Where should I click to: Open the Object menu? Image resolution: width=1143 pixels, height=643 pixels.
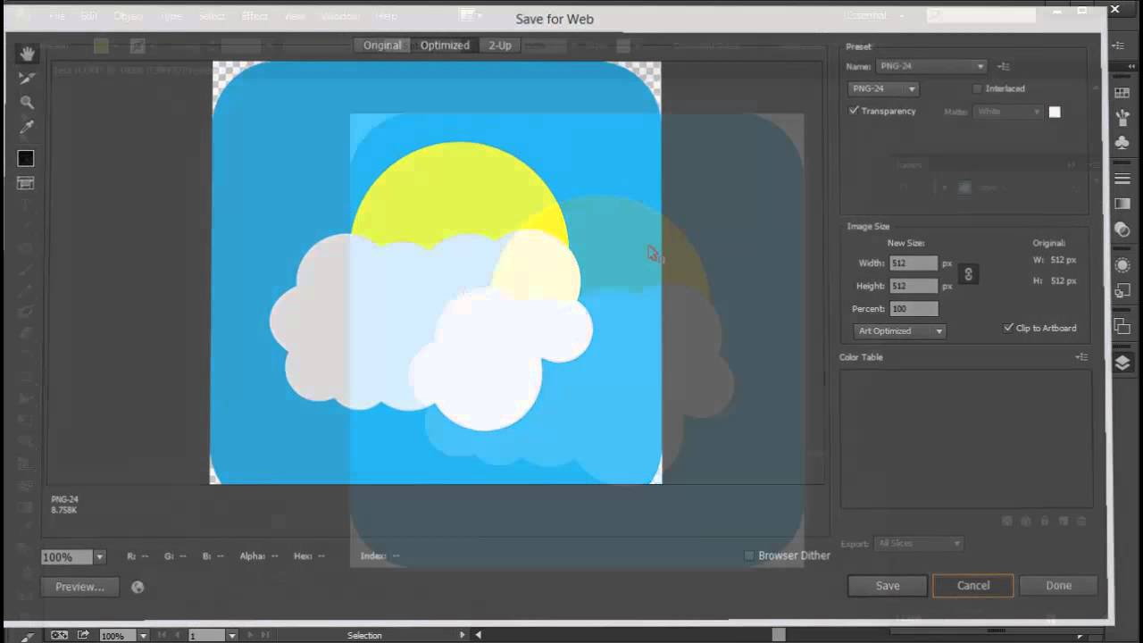128,16
